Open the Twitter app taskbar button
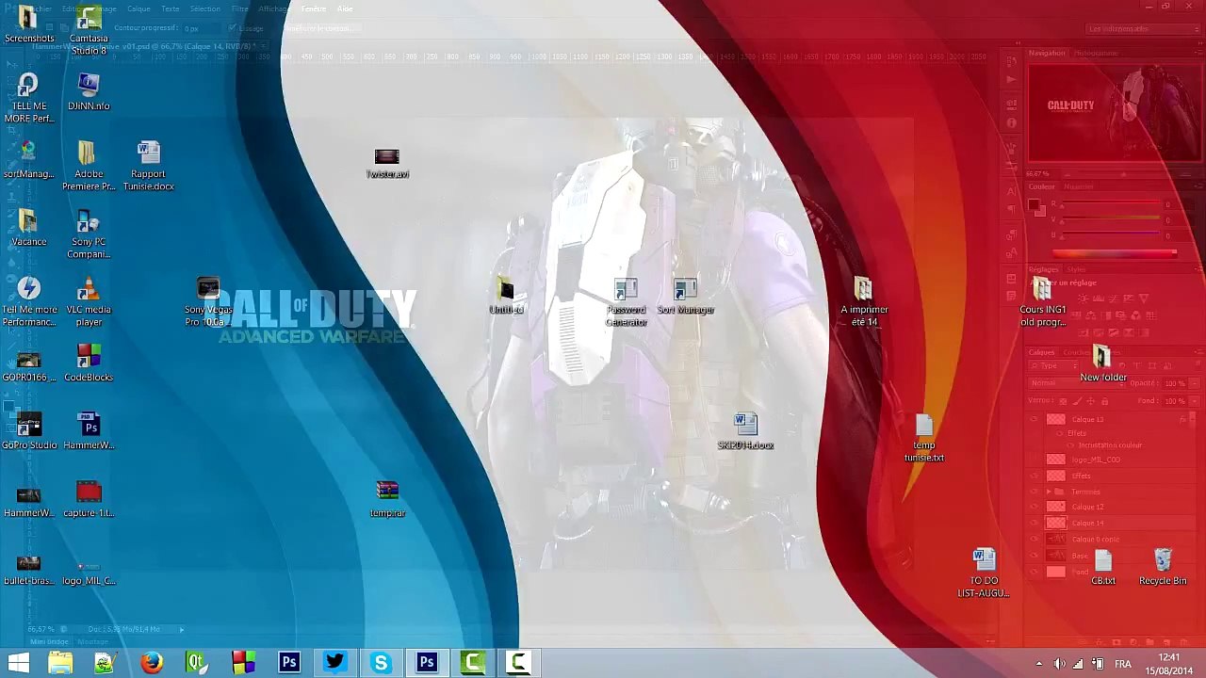Viewport: 1206px width, 678px height. (x=334, y=663)
